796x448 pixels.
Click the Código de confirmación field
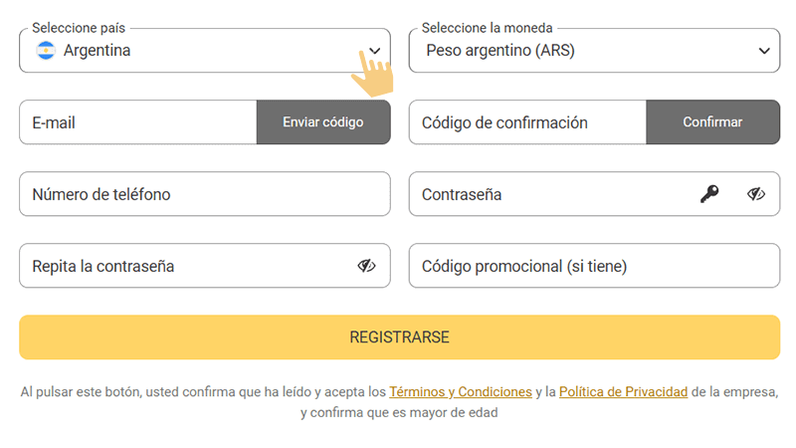click(x=527, y=122)
